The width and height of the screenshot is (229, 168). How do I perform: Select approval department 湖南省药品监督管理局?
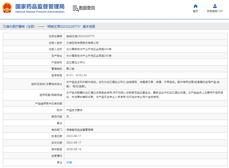point(80,130)
